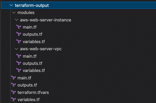Open root-level variables.tf file
156x103 pixels.
click(x=28, y=100)
